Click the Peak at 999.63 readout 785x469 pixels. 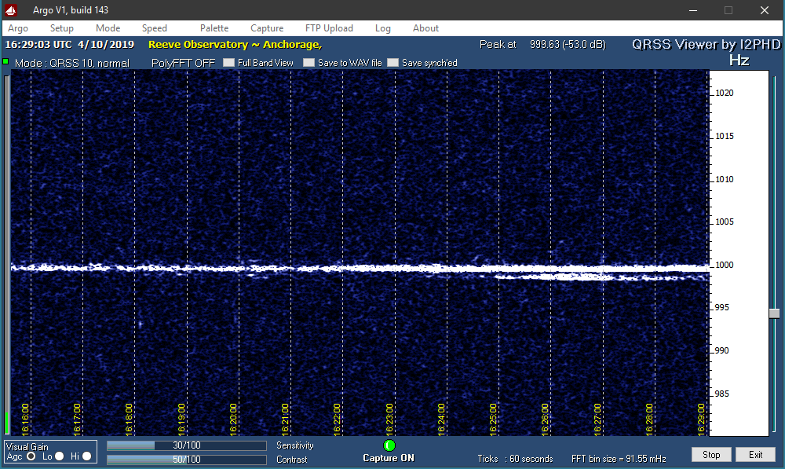click(x=542, y=45)
